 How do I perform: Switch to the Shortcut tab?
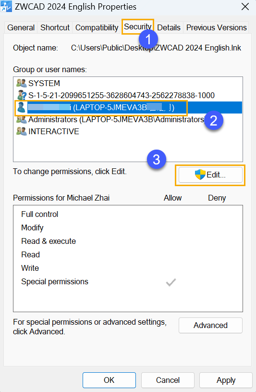(55, 27)
